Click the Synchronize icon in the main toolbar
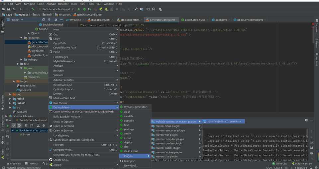Image resolution: width=319 pixels, height=169 pixels. [x=14, y=9]
